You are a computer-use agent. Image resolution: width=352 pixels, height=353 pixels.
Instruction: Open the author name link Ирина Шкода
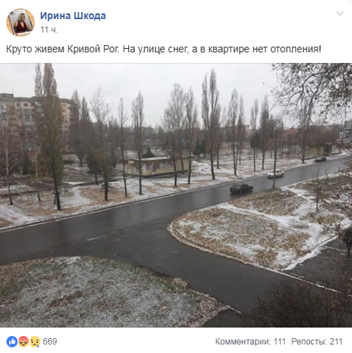pyautogui.click(x=73, y=16)
